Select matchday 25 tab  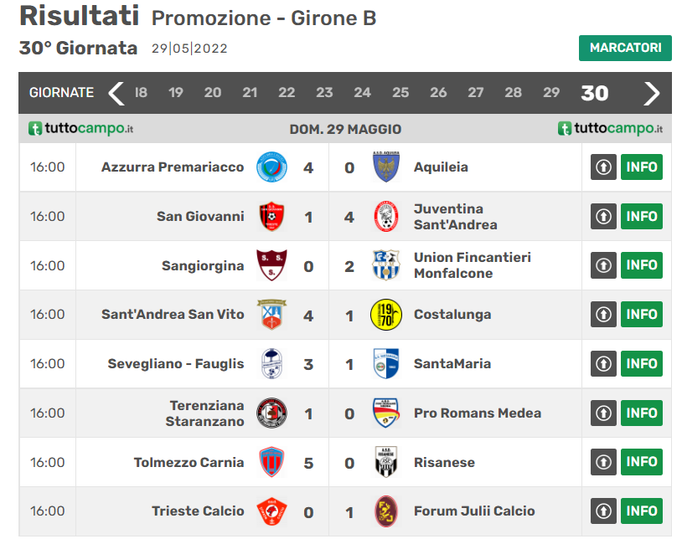tap(400, 93)
